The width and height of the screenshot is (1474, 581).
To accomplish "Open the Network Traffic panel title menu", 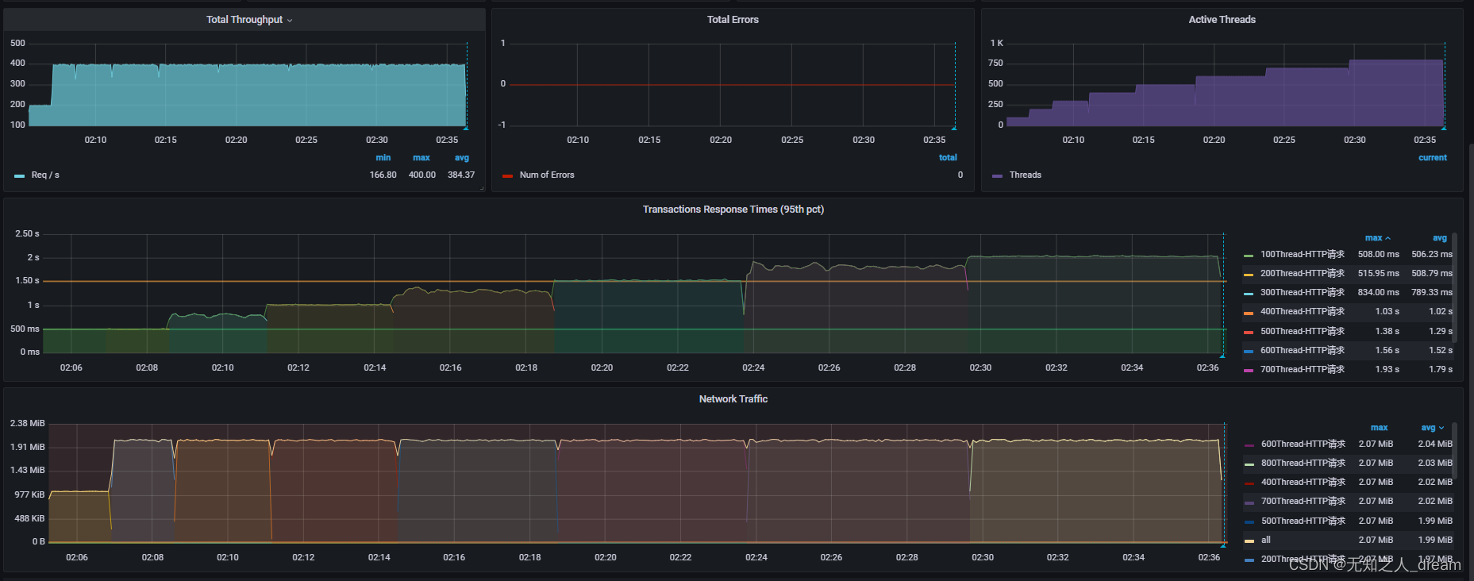I will tap(733, 399).
